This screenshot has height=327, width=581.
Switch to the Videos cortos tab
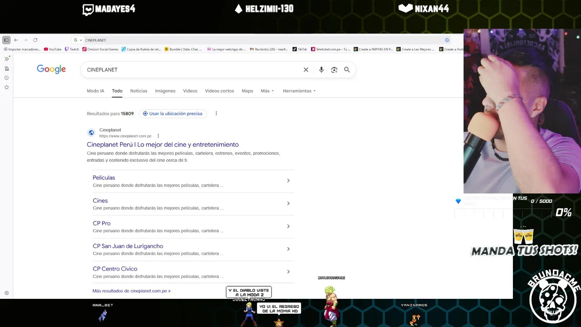(219, 91)
